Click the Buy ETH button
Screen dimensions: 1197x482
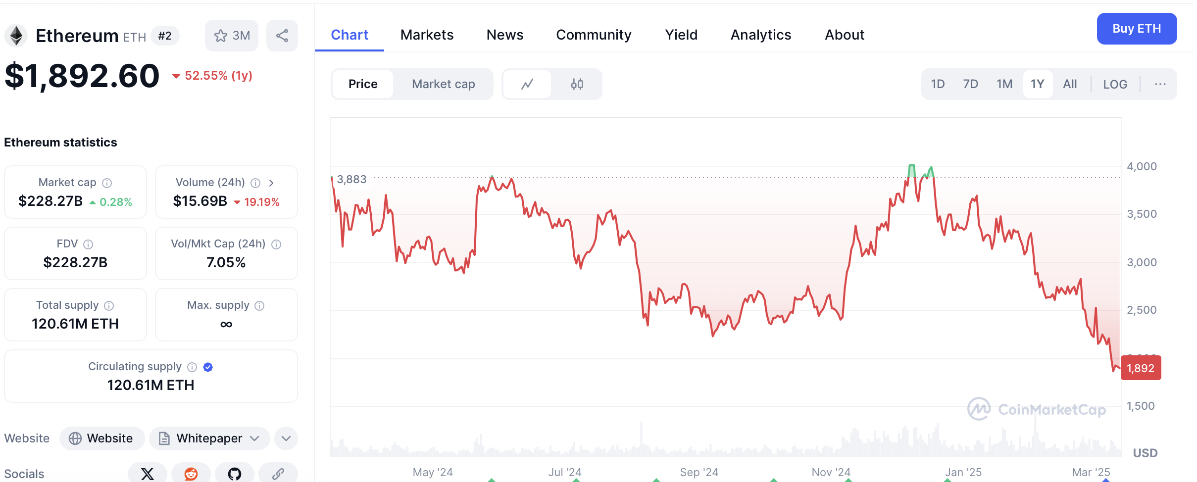[x=1137, y=29]
